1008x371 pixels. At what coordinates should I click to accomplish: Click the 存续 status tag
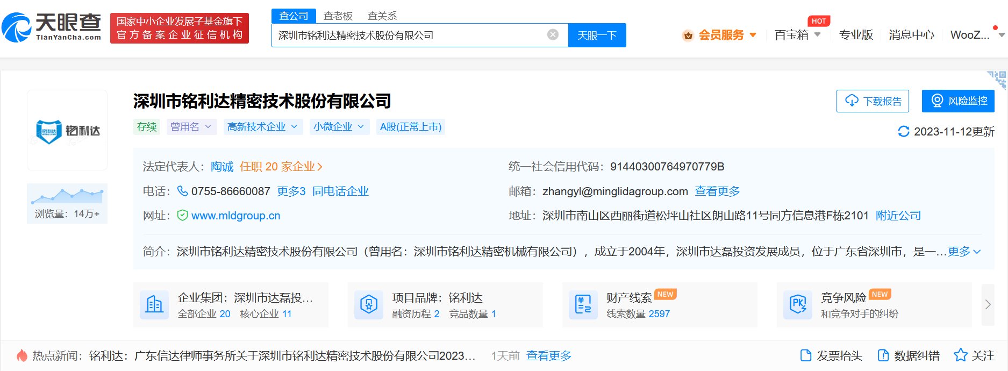147,127
